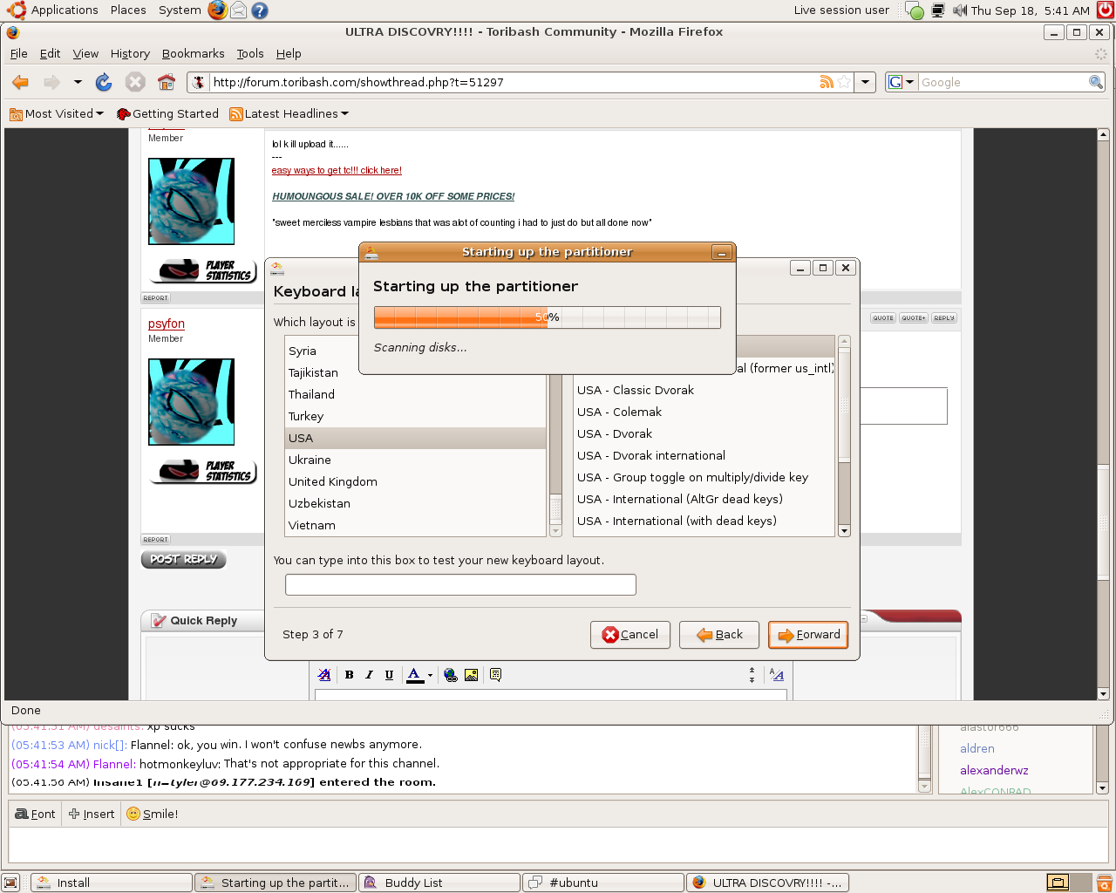This screenshot has height=893, width=1116.
Task: Click Forward in the installer
Action: [808, 635]
